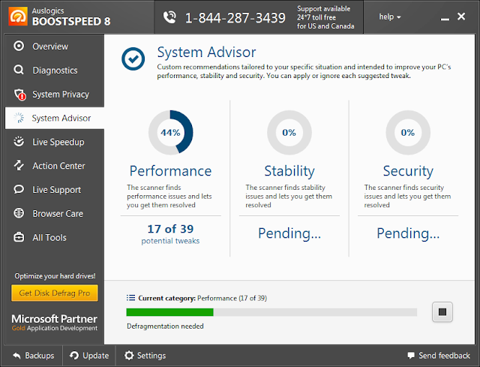The image size is (480, 367).
Task: Click the Auslogics BoostSpeed logo icon
Action: (18, 17)
